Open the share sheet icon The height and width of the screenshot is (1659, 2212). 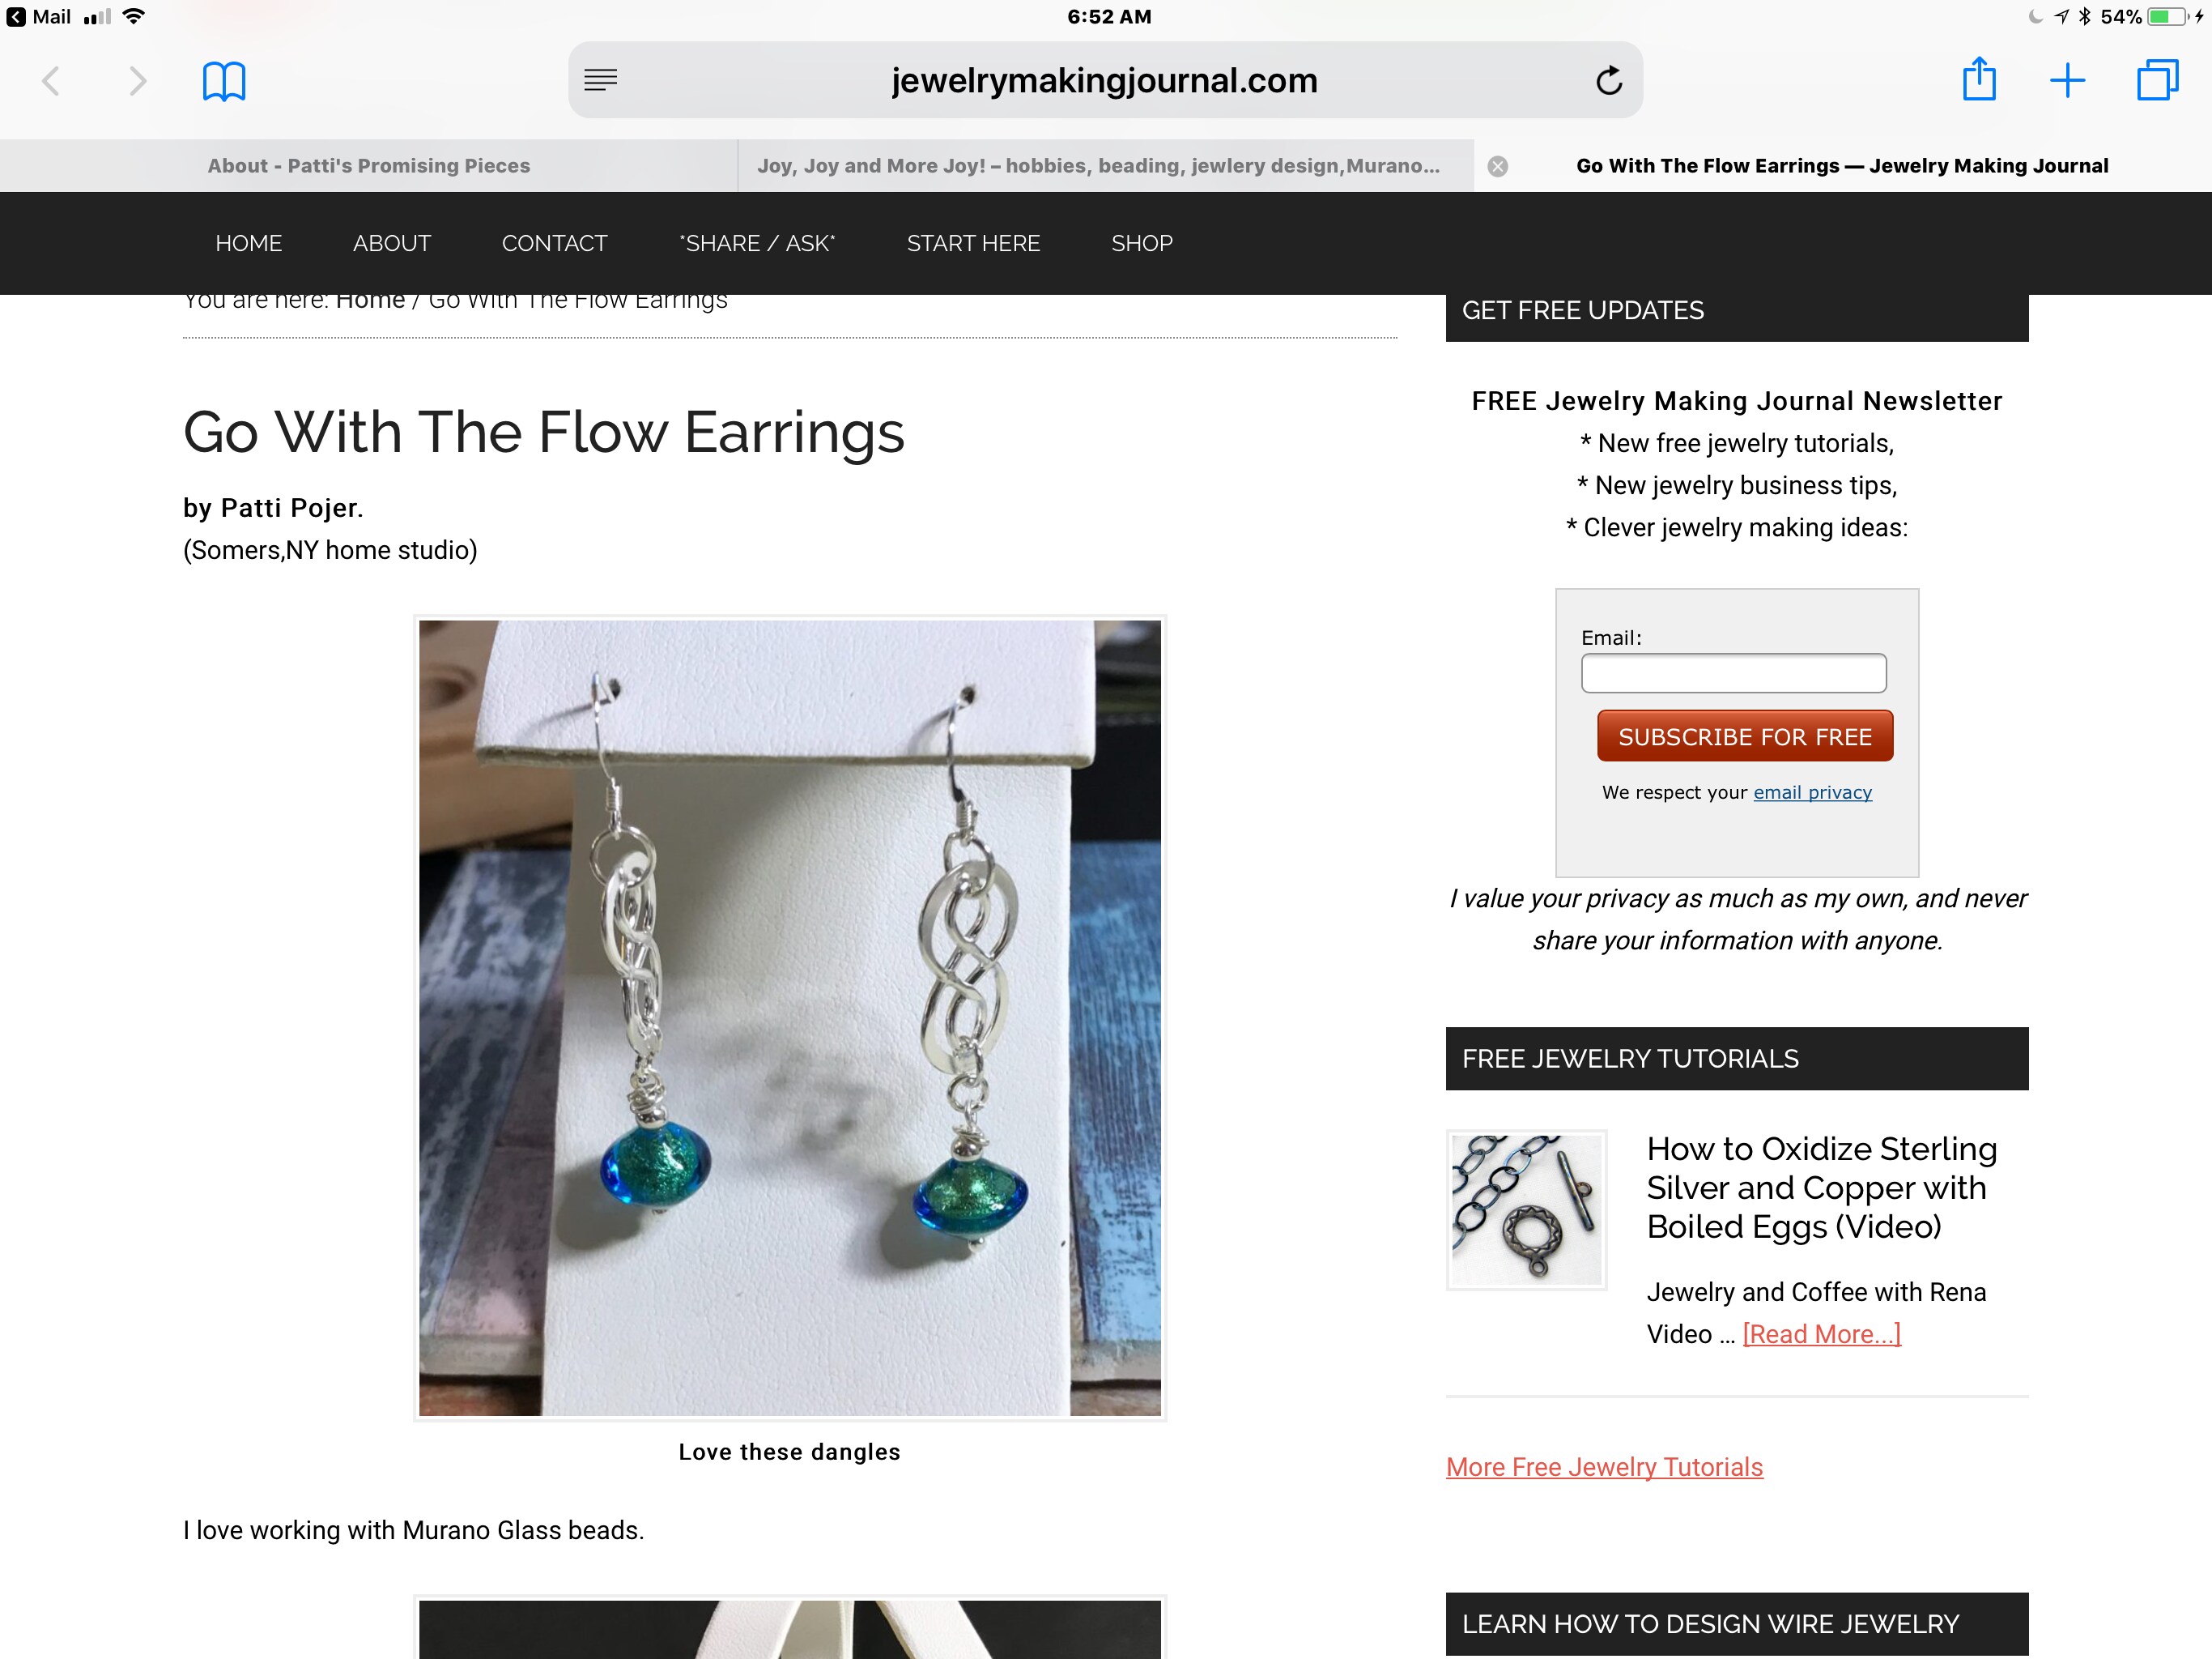pyautogui.click(x=1978, y=79)
